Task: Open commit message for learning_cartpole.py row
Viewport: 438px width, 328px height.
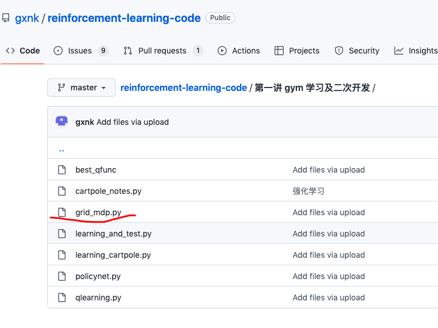Action: [329, 255]
